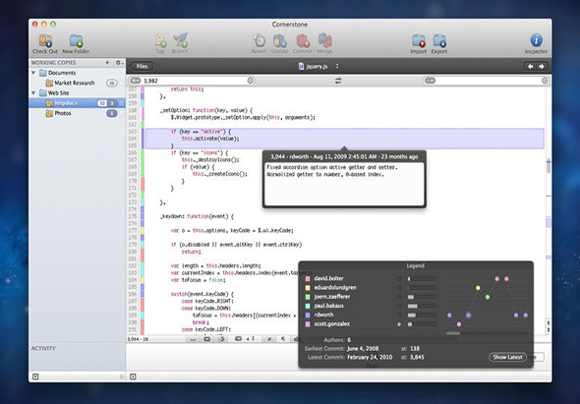Click david.bolter's red color swatch
The image size is (580, 404).
point(308,278)
